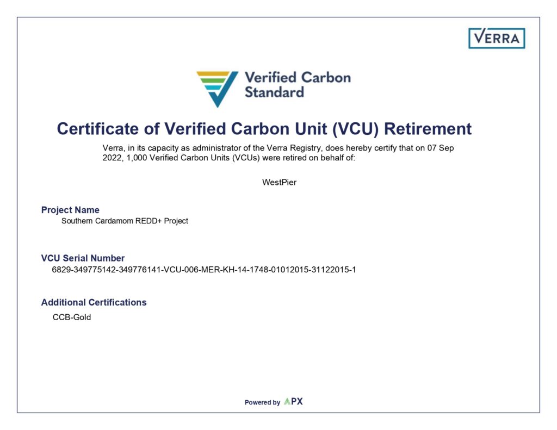Image resolution: width=557 pixels, height=430 pixels.
Task: Click the 'Project Name' heading
Action: [x=70, y=210]
